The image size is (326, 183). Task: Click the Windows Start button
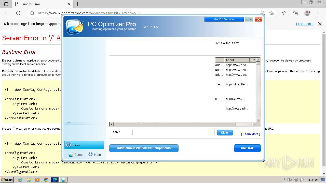click(x=7, y=179)
